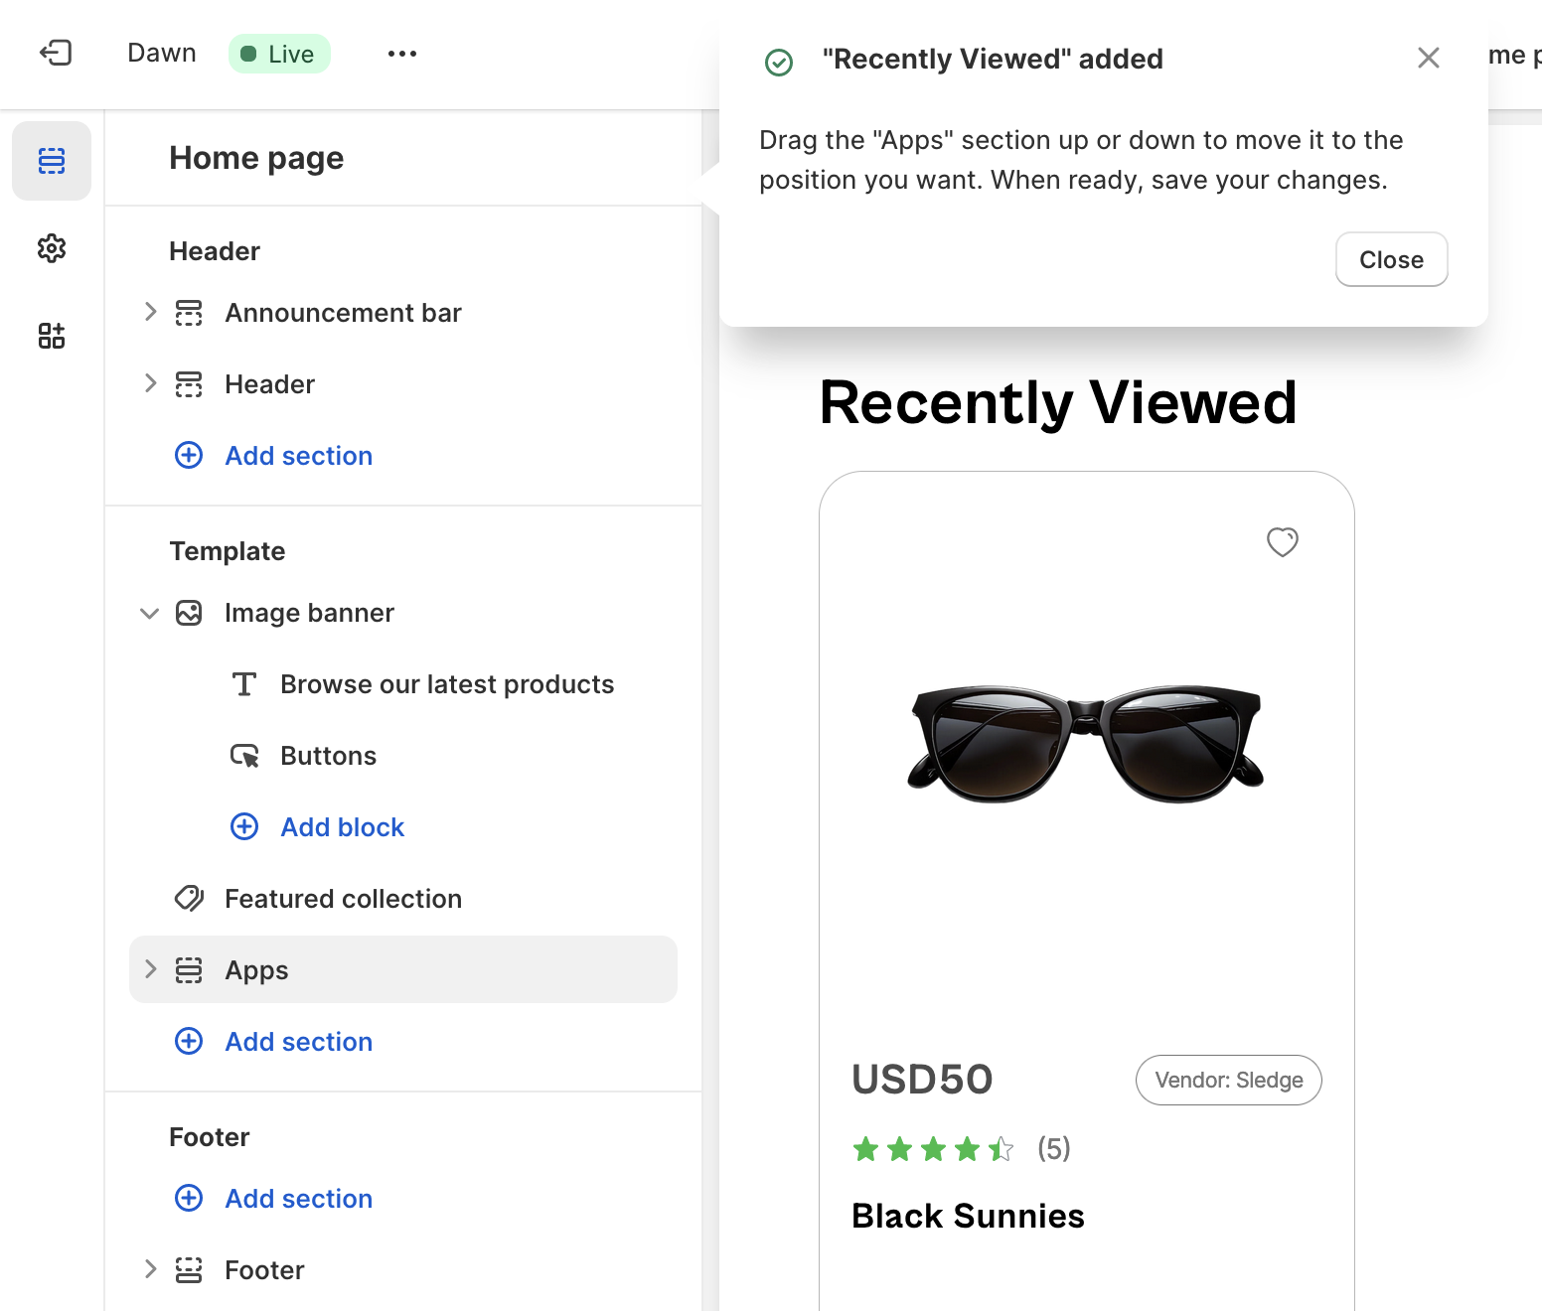Expand the Apps section chevron
This screenshot has width=1542, height=1311.
click(x=150, y=970)
